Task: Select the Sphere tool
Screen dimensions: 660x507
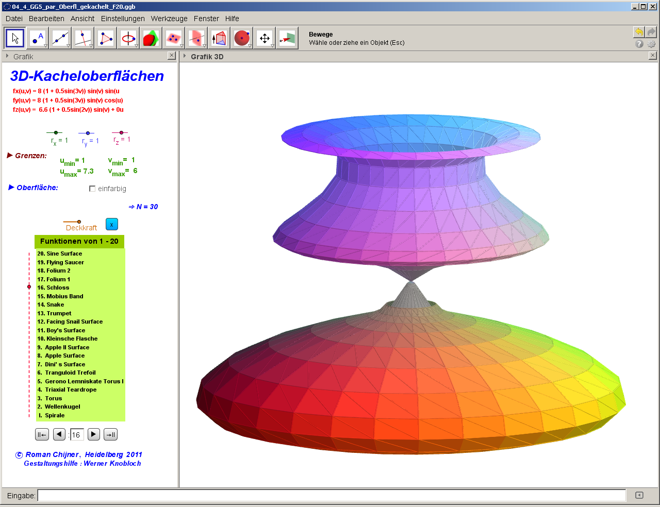Action: (241, 38)
